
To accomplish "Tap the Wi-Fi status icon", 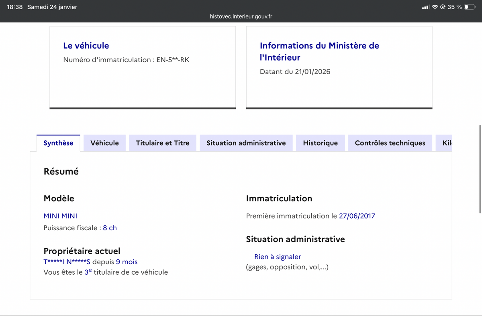I will point(435,7).
